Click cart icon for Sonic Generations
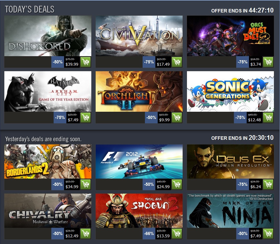Screen dimensions: 280x244 pyautogui.click(x=268, y=118)
